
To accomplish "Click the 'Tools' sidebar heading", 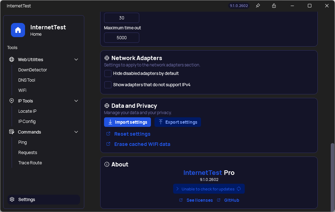I will (x=12, y=48).
